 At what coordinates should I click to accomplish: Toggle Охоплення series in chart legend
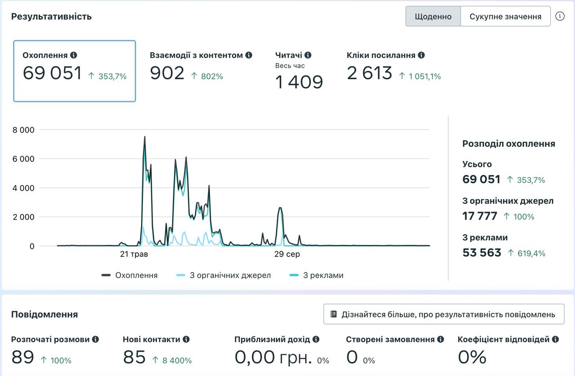(130, 275)
